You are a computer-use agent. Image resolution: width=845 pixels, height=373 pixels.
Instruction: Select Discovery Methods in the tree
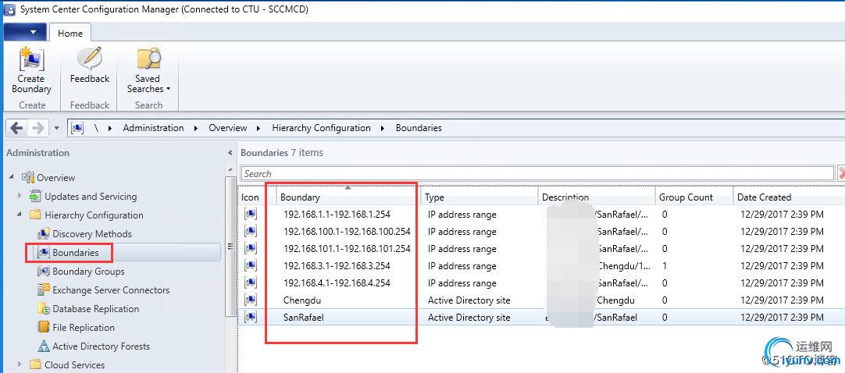[92, 233]
